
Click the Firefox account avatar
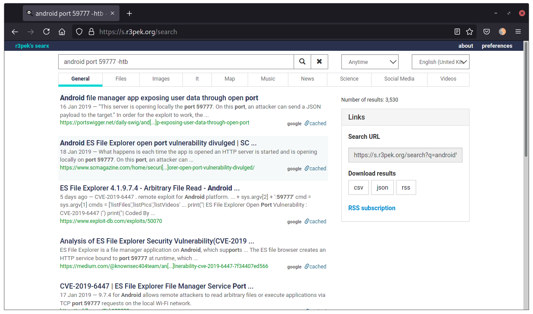[x=502, y=32]
